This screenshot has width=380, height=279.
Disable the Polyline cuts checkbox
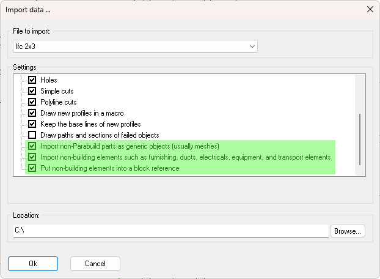[x=32, y=102]
